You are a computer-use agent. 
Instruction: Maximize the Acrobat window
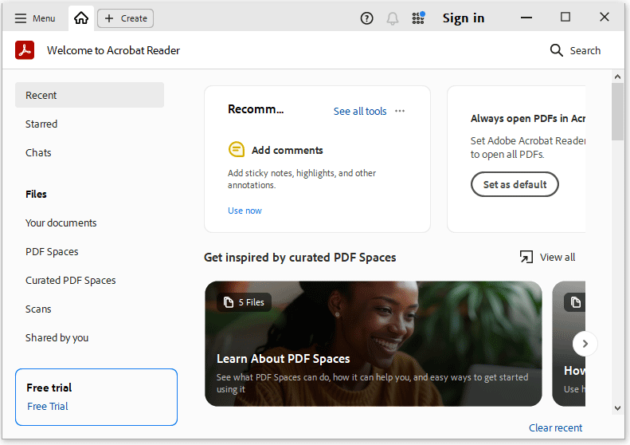(565, 17)
